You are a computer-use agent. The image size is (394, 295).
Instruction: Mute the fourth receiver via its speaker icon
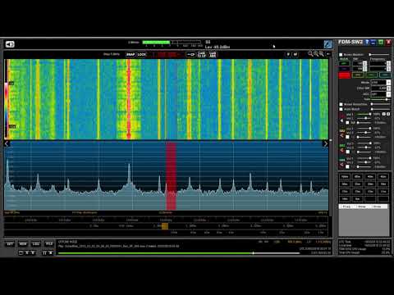(341, 165)
